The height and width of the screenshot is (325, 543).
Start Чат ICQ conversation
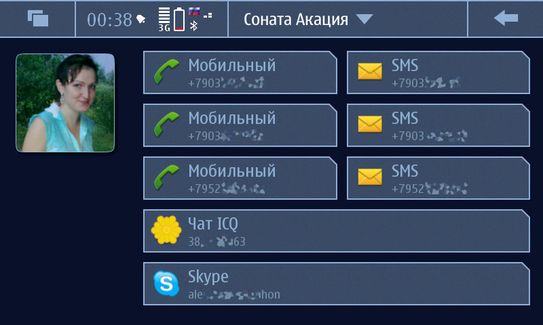coord(337,231)
